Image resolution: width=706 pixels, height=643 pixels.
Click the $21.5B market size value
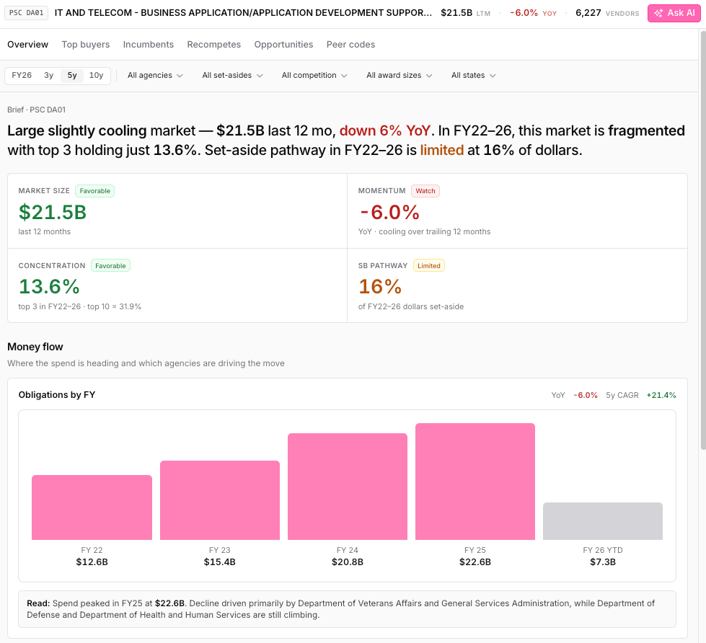pyautogui.click(x=53, y=213)
